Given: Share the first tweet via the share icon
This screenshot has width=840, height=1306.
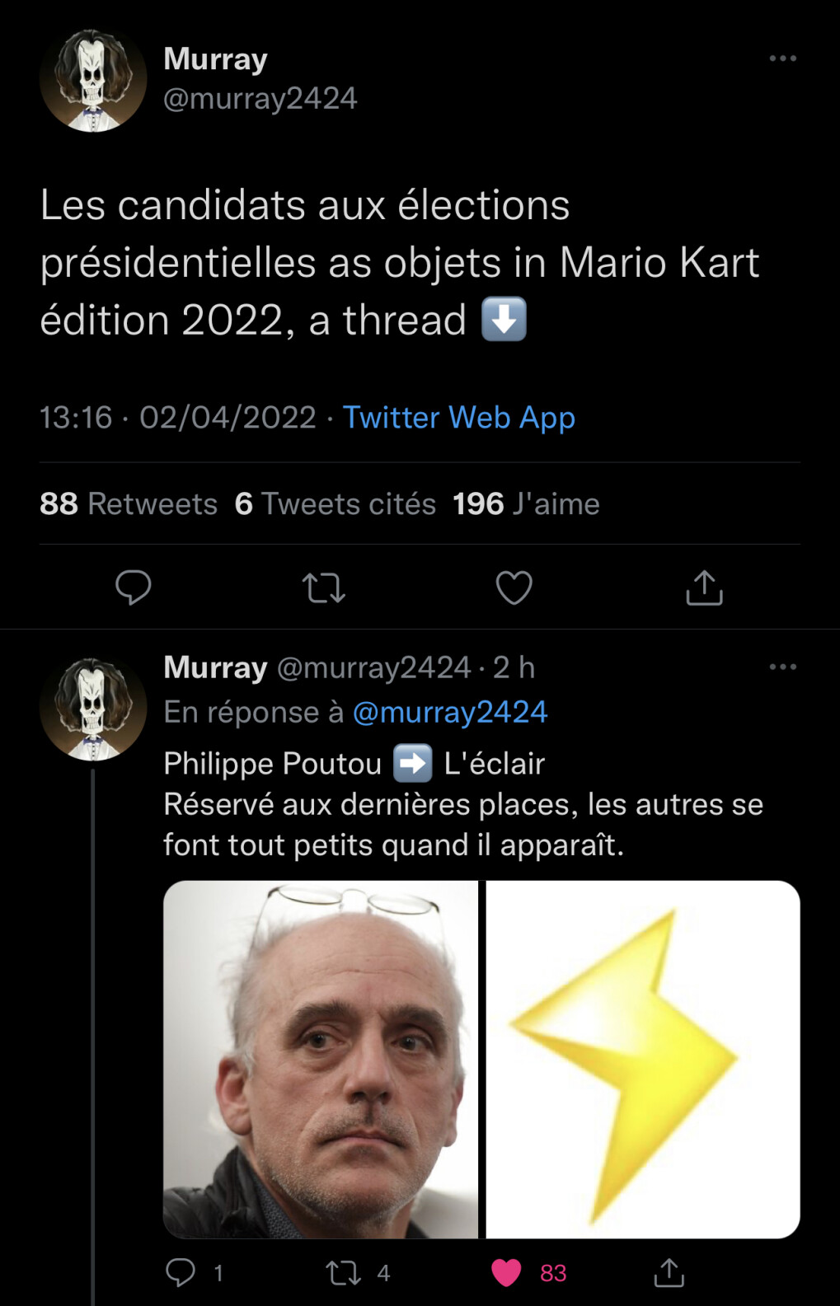Looking at the screenshot, I should pos(705,587).
